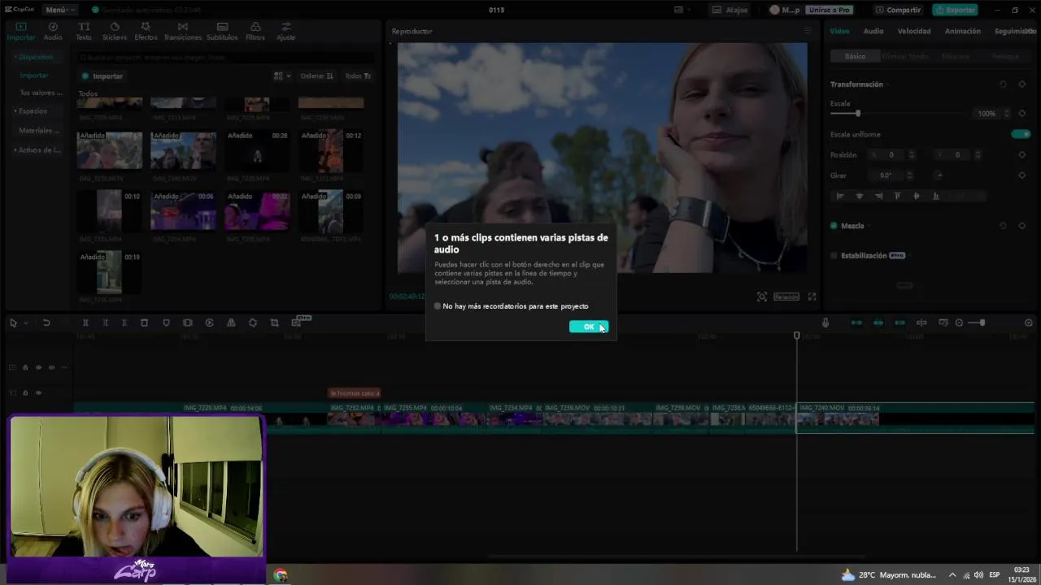
Task: Open the Stickers tab
Action: 115,32
